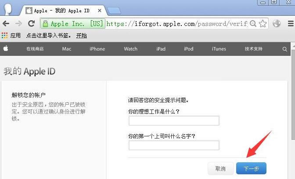Open a new blank tab
The height and width of the screenshot is (179, 295).
pyautogui.click(x=114, y=11)
